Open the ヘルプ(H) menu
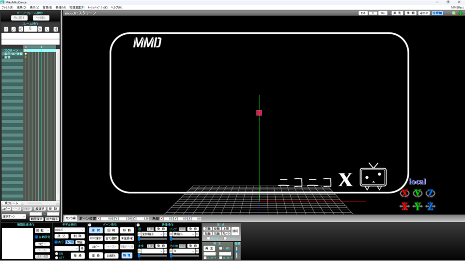This screenshot has width=465, height=261. tap(116, 7)
